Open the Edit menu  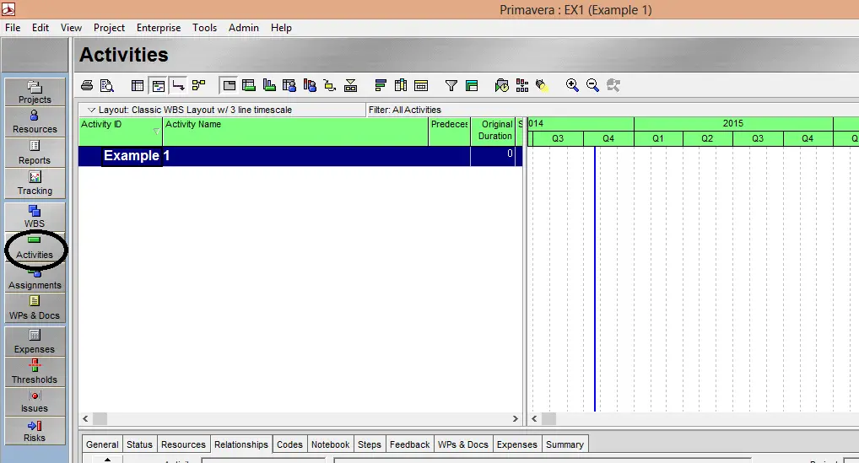click(x=41, y=28)
